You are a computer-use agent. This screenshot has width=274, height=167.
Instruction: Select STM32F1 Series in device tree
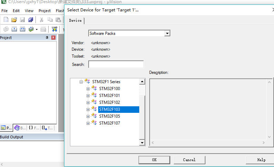point(106,82)
